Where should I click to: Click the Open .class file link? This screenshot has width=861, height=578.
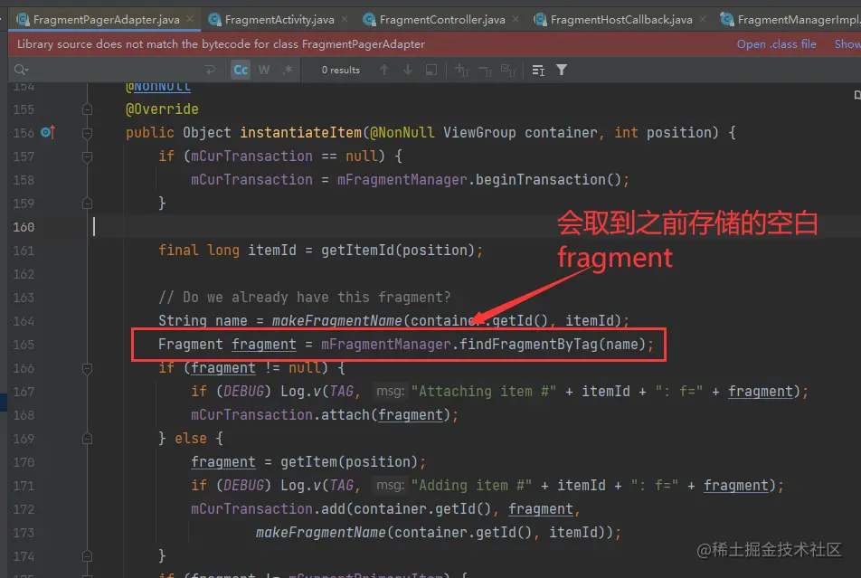point(776,44)
